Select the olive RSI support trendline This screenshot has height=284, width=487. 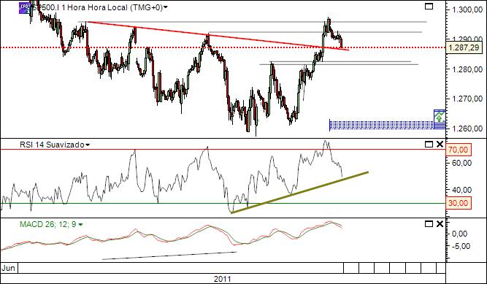[300, 192]
